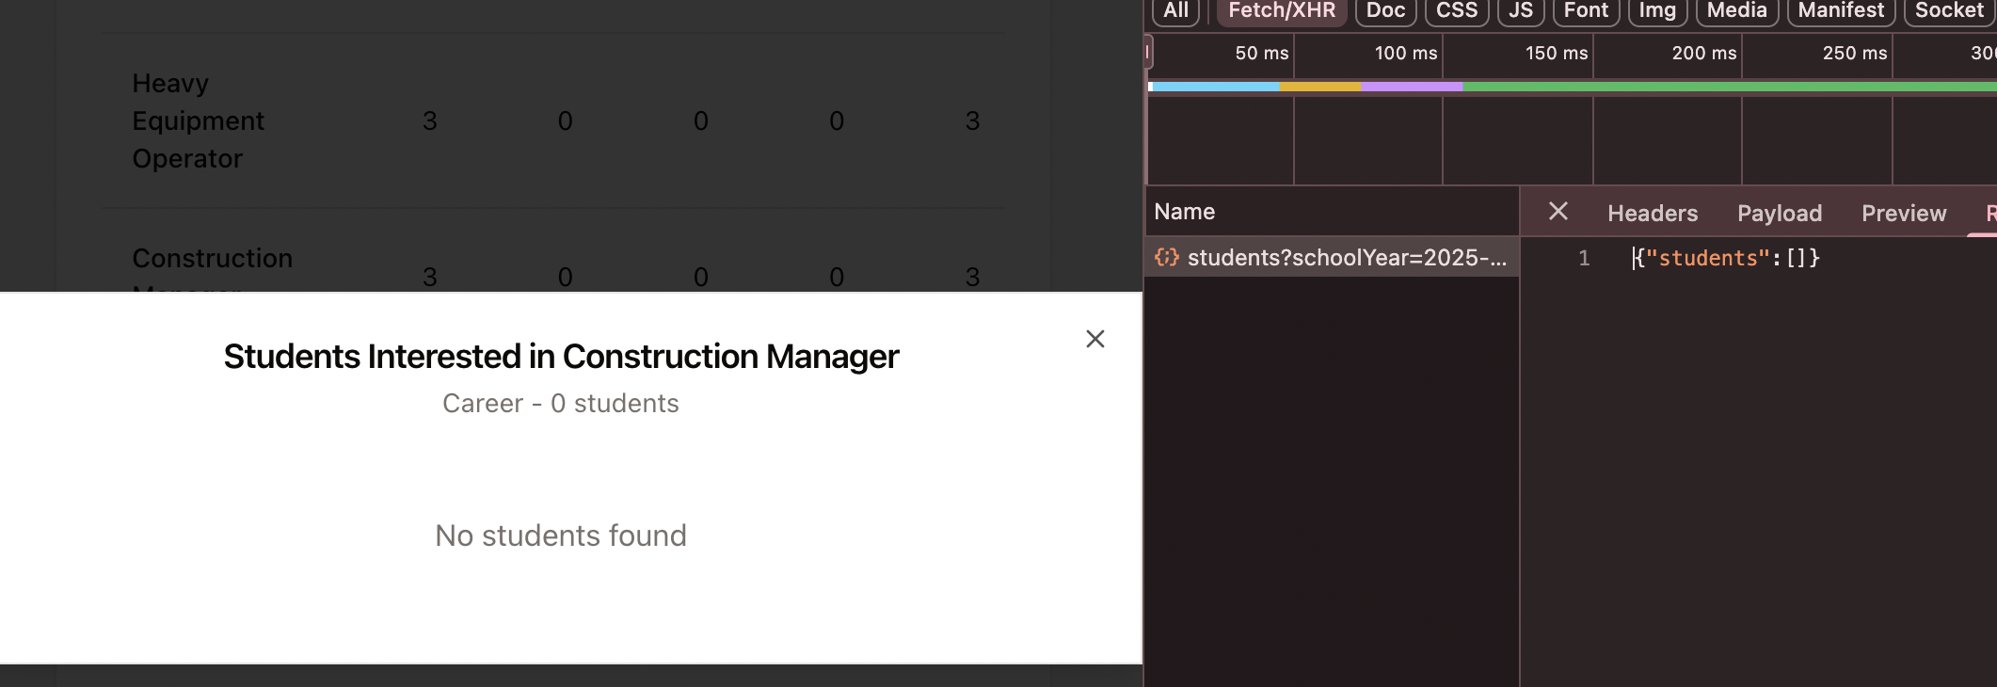The image size is (1997, 687).
Task: Click the Heavy Equipment Operator row
Action: click(199, 121)
